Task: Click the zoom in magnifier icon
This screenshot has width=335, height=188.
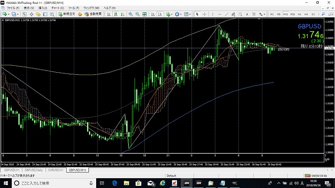Action: [x=131, y=14]
